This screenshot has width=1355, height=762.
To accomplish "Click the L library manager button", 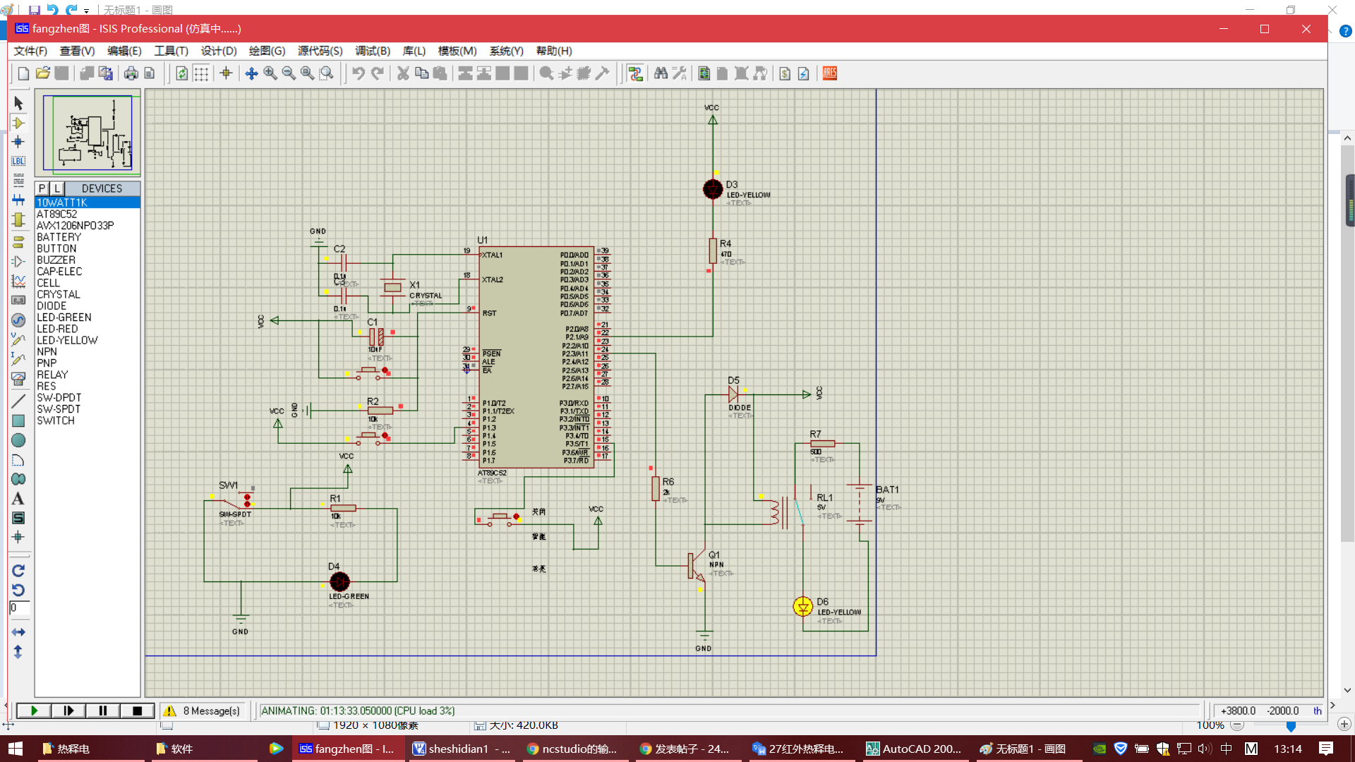I will [x=57, y=188].
